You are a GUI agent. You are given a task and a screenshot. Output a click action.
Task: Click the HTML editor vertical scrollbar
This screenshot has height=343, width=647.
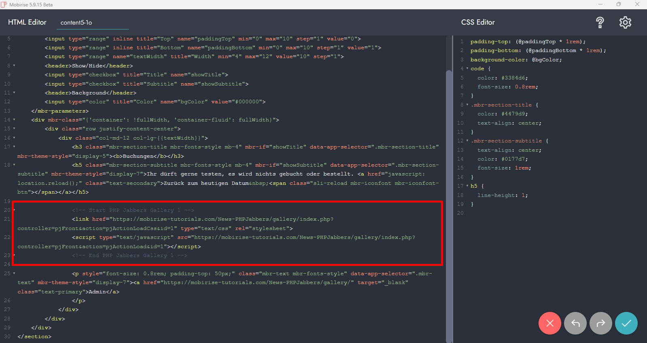tap(448, 202)
